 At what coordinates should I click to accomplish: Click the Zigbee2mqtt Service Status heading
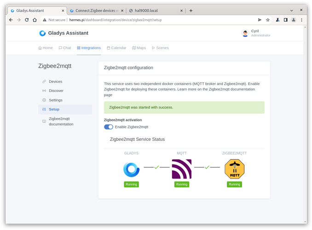(x=137, y=139)
